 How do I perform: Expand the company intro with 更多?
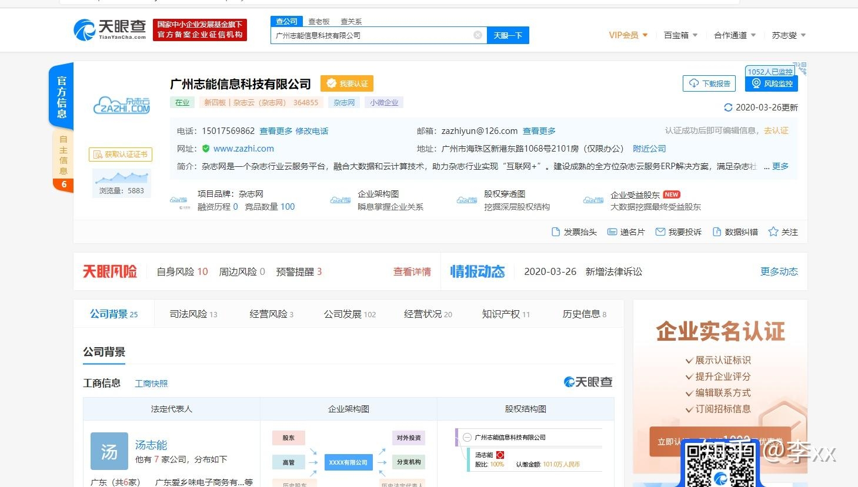coord(780,166)
